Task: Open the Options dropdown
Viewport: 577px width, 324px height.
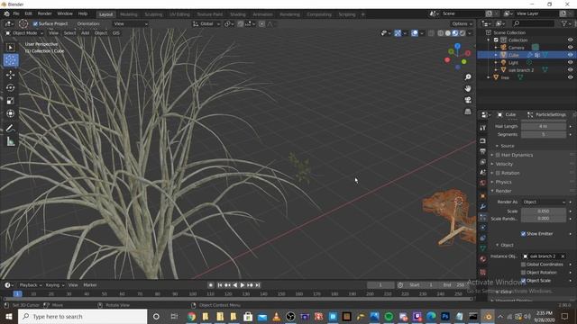Action: coord(462,24)
